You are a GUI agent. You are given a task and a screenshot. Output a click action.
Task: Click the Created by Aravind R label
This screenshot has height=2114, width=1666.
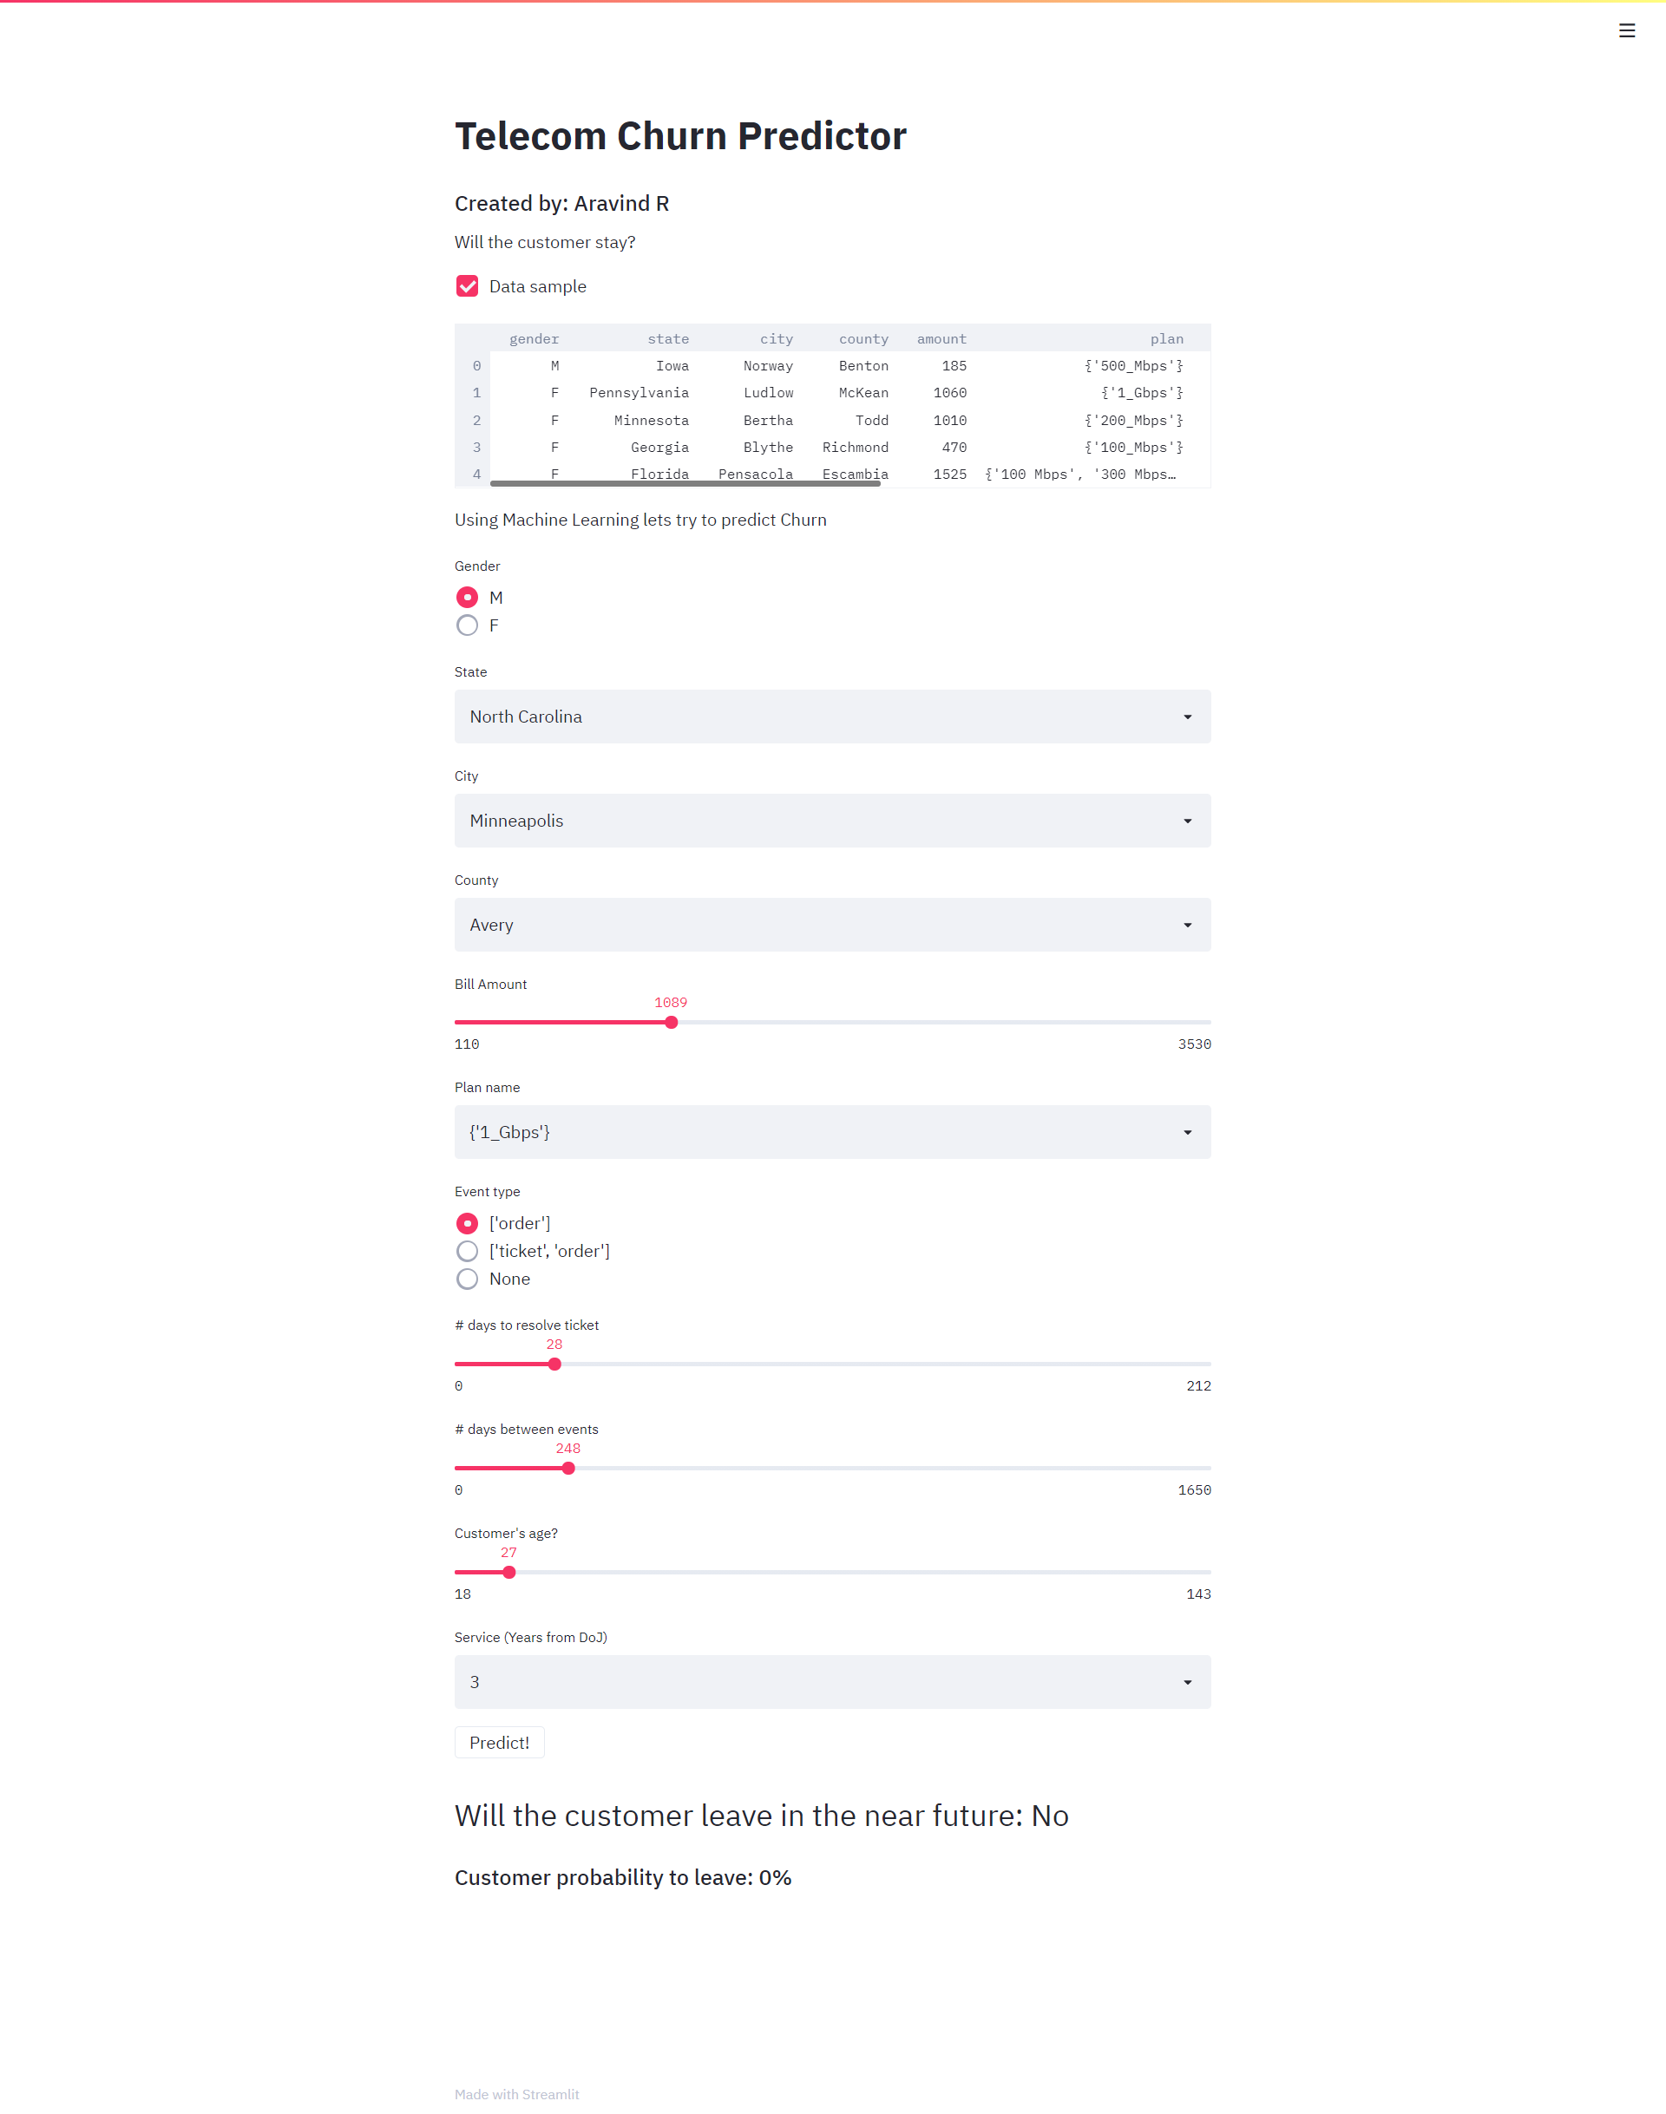point(563,202)
